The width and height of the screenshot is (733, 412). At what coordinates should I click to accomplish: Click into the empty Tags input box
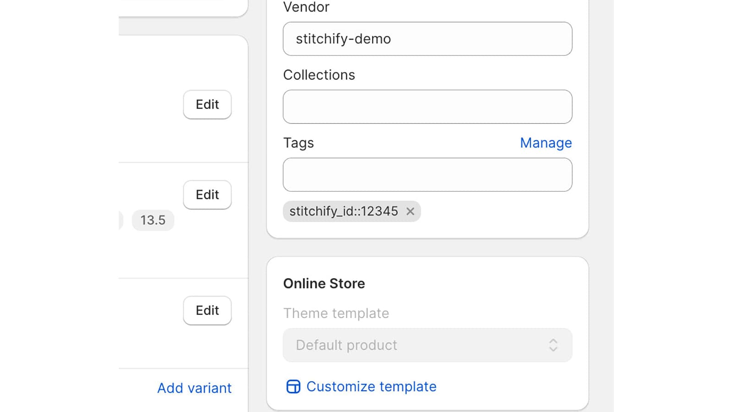coord(427,175)
